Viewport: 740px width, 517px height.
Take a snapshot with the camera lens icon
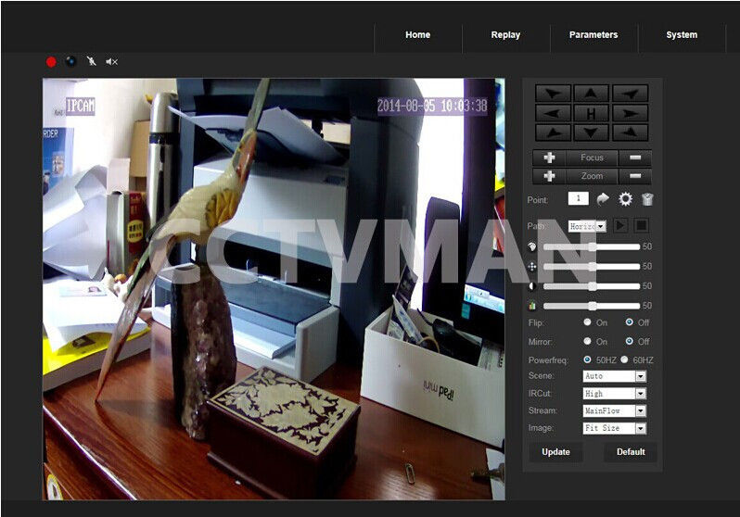(x=70, y=62)
